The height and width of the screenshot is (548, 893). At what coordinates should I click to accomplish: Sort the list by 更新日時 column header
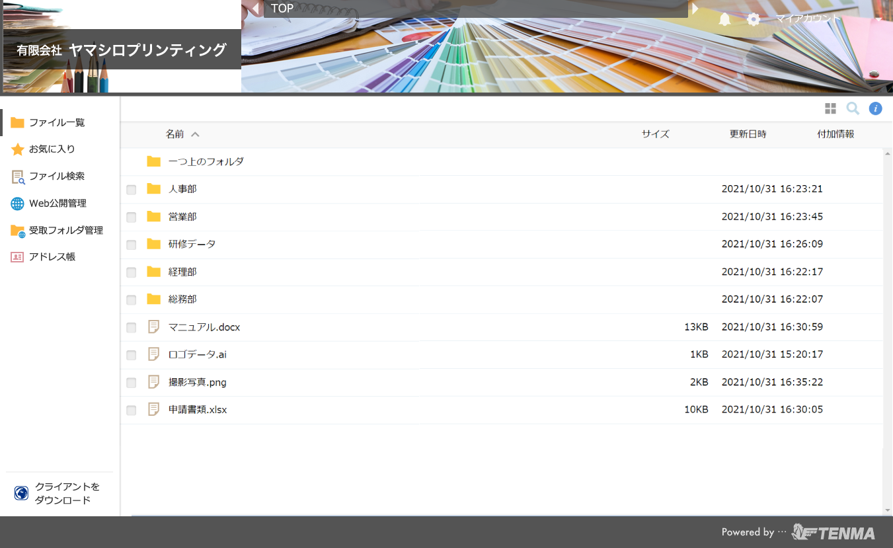coord(748,134)
